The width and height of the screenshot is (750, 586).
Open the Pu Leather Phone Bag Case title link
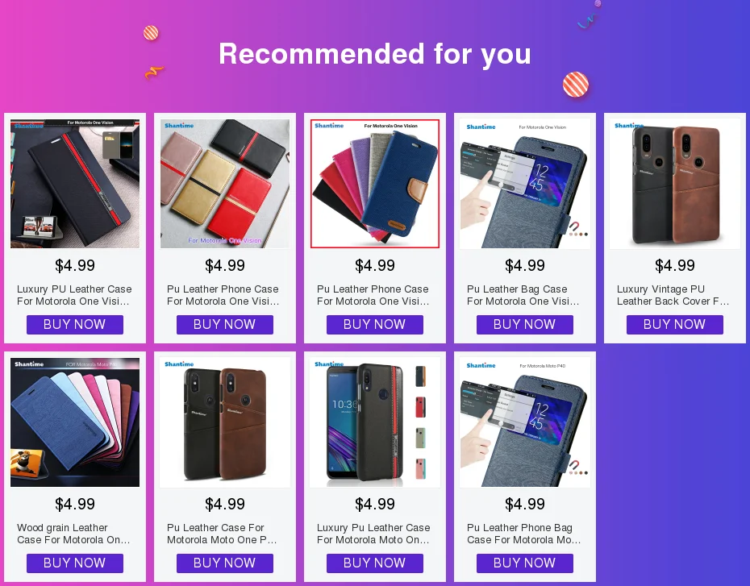click(x=523, y=534)
